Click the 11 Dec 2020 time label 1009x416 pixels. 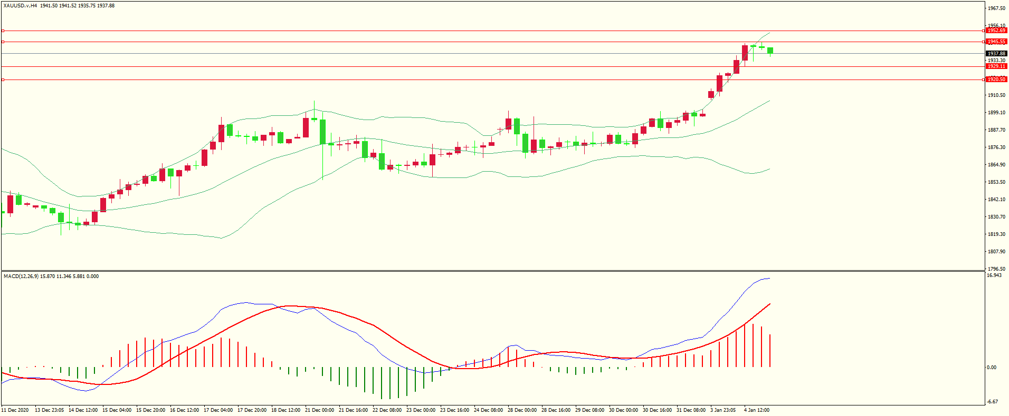[x=15, y=410]
